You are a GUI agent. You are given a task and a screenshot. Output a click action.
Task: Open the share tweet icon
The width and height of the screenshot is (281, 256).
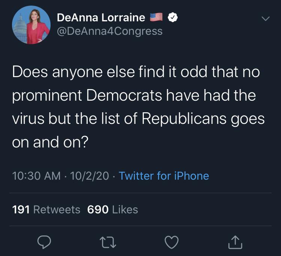pyautogui.click(x=235, y=242)
